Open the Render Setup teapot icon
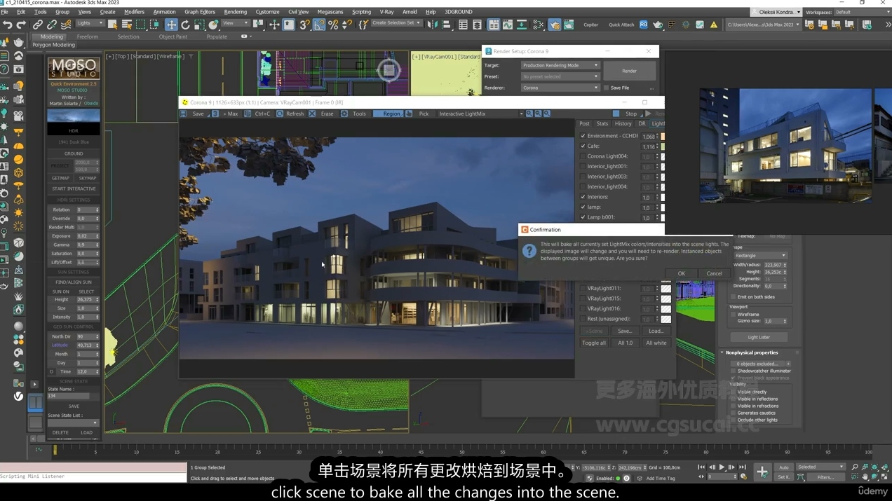 click(555, 25)
